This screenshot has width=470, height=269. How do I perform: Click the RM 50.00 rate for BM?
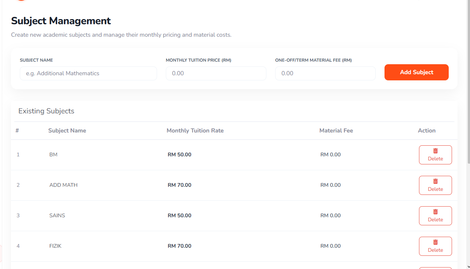[179, 155]
